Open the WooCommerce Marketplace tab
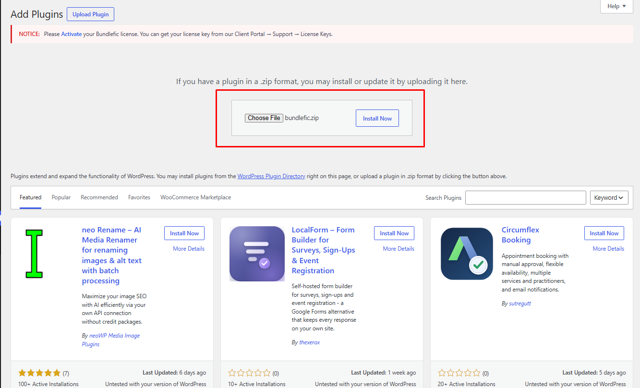The width and height of the screenshot is (640, 388). [195, 197]
